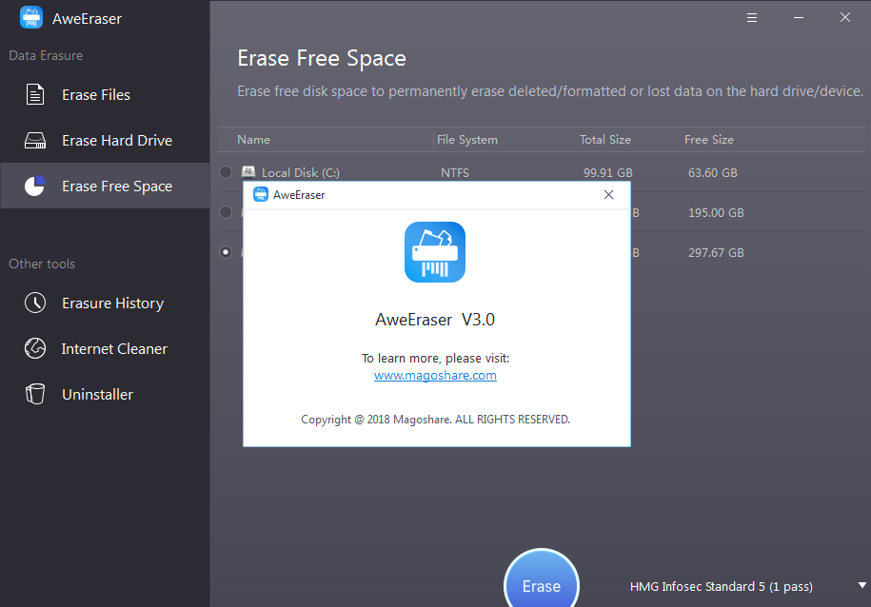Open Erasure History tool

pos(105,303)
